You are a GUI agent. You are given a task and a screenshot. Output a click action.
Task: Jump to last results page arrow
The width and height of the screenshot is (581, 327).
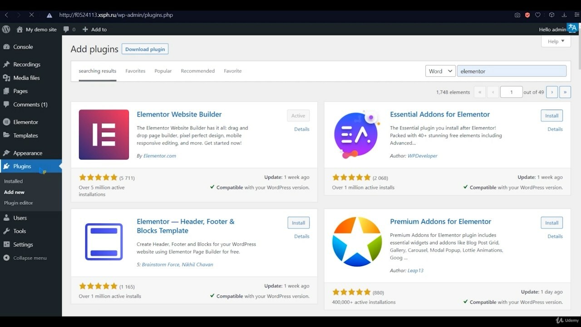[x=565, y=92]
